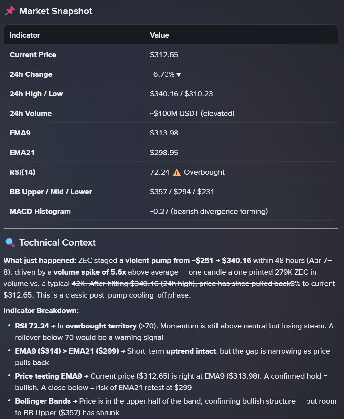Click the Bollinger Bands bullet text
Viewport: 344px width, 419px height.
click(x=176, y=407)
